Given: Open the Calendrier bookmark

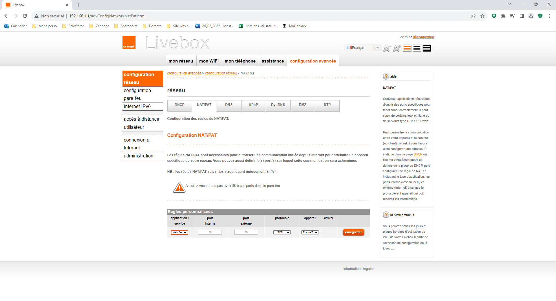Looking at the screenshot, I should point(15,26).
